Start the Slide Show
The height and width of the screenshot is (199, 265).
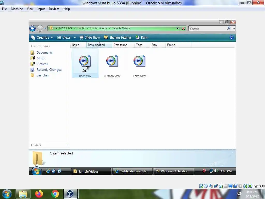[90, 38]
